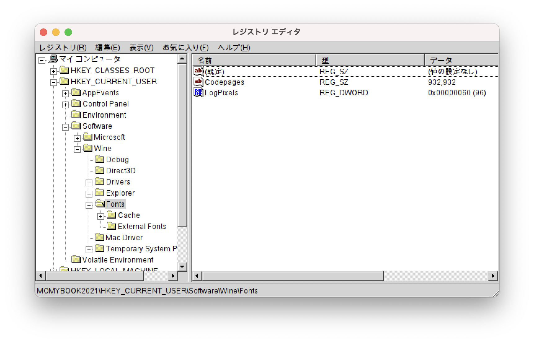Select the LogPixels registry value
This screenshot has height=343, width=534.
pyautogui.click(x=222, y=92)
